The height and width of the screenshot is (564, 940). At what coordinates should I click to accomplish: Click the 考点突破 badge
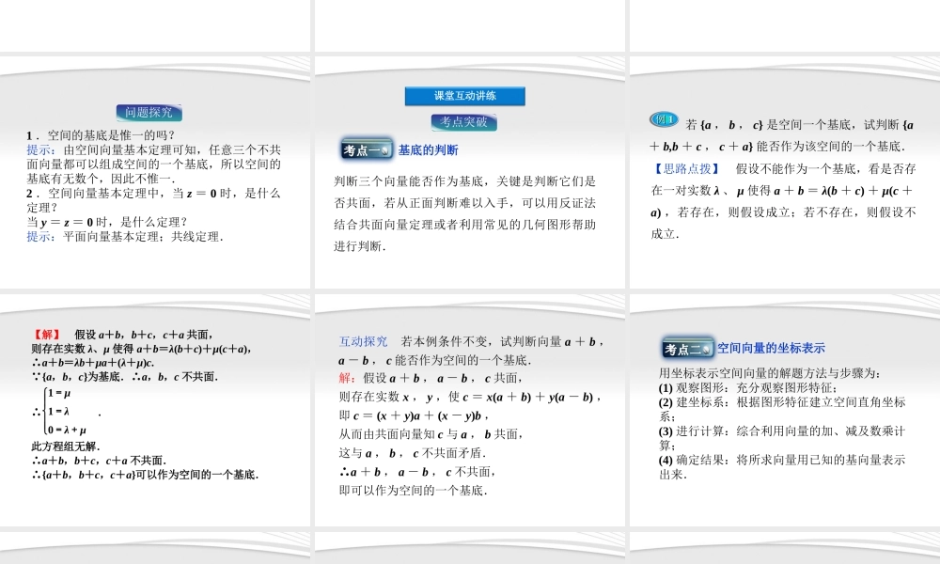point(464,122)
